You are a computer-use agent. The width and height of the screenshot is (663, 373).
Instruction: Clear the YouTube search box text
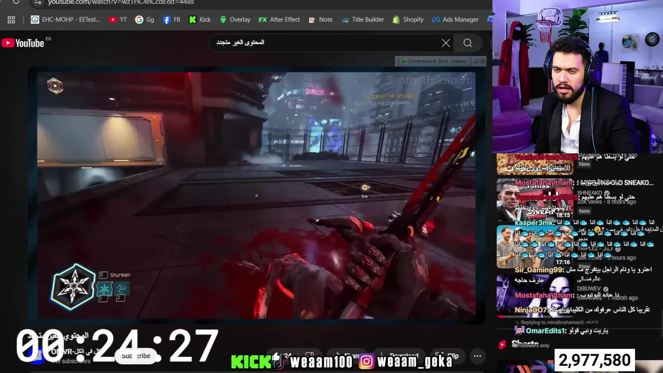tap(446, 43)
